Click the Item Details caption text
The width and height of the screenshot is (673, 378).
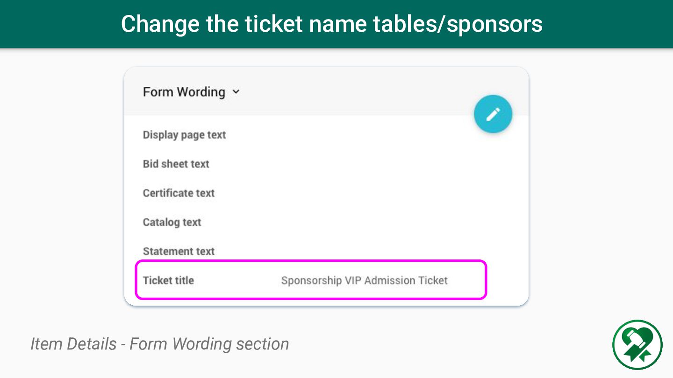click(x=160, y=344)
